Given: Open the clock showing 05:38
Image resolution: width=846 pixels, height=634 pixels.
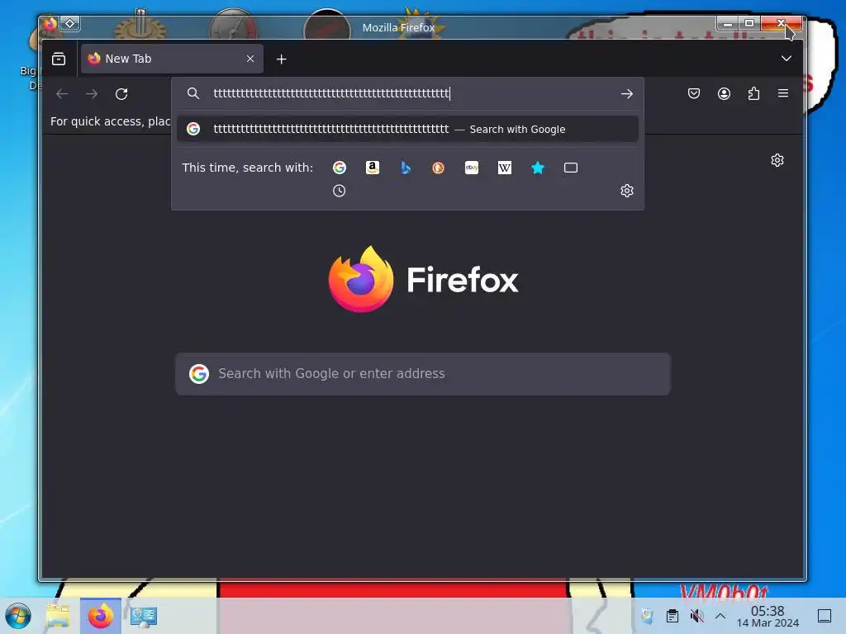Looking at the screenshot, I should tap(768, 616).
